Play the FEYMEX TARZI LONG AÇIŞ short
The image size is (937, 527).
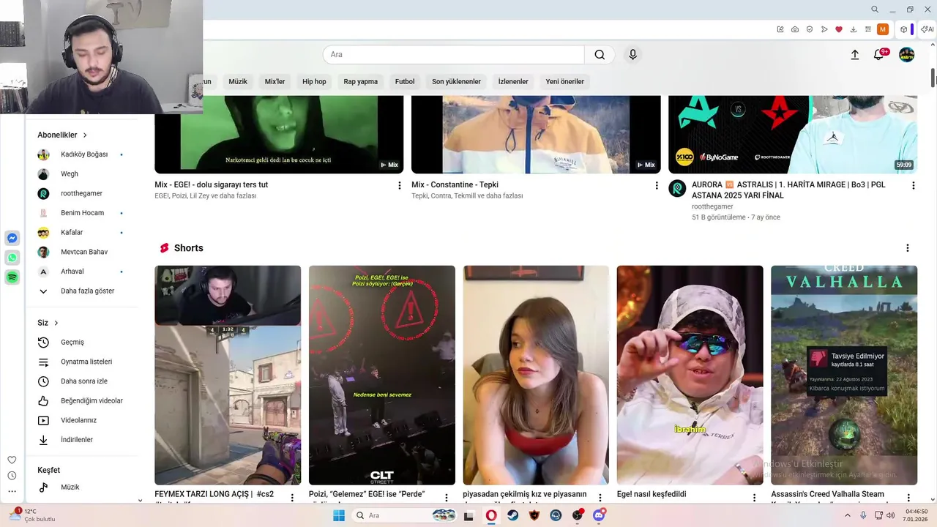[228, 375]
